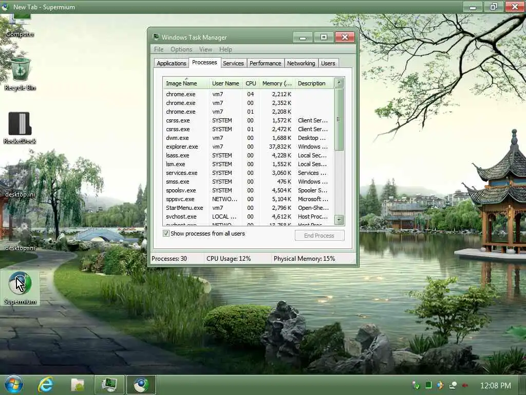Click the green CPU meter tray icon
Image resolution: width=526 pixels, height=395 pixels.
pos(428,385)
